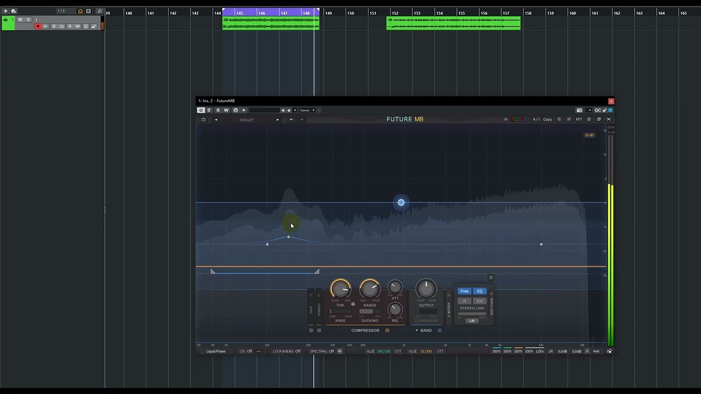Viewport: 701px width, 394px height.
Task: Click the ATT attack knob
Action: tap(395, 287)
